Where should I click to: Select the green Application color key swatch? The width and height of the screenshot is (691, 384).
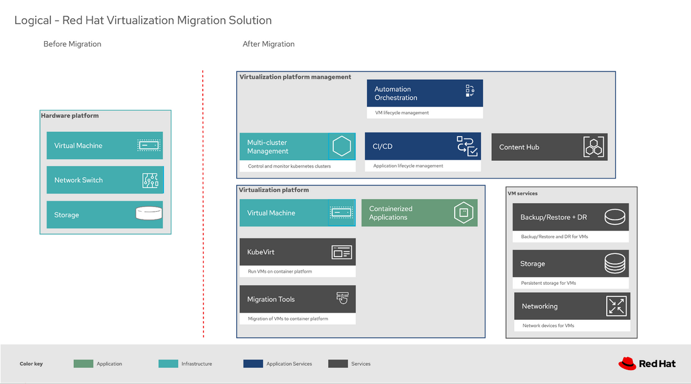(84, 363)
